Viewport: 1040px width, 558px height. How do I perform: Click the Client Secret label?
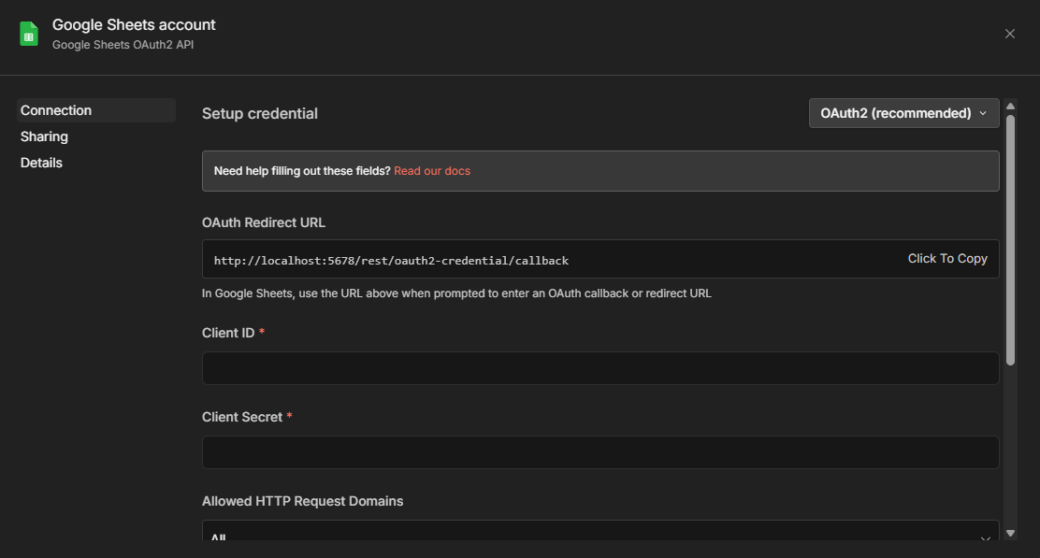coord(242,417)
